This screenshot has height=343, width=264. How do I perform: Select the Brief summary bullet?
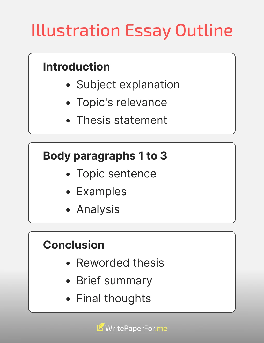tap(114, 281)
